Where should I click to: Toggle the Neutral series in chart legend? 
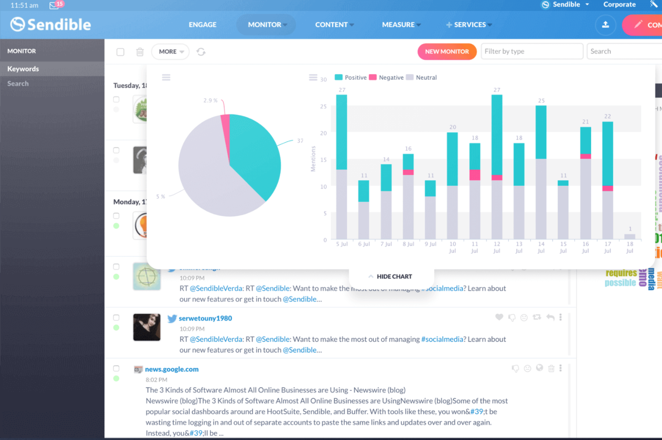point(421,77)
